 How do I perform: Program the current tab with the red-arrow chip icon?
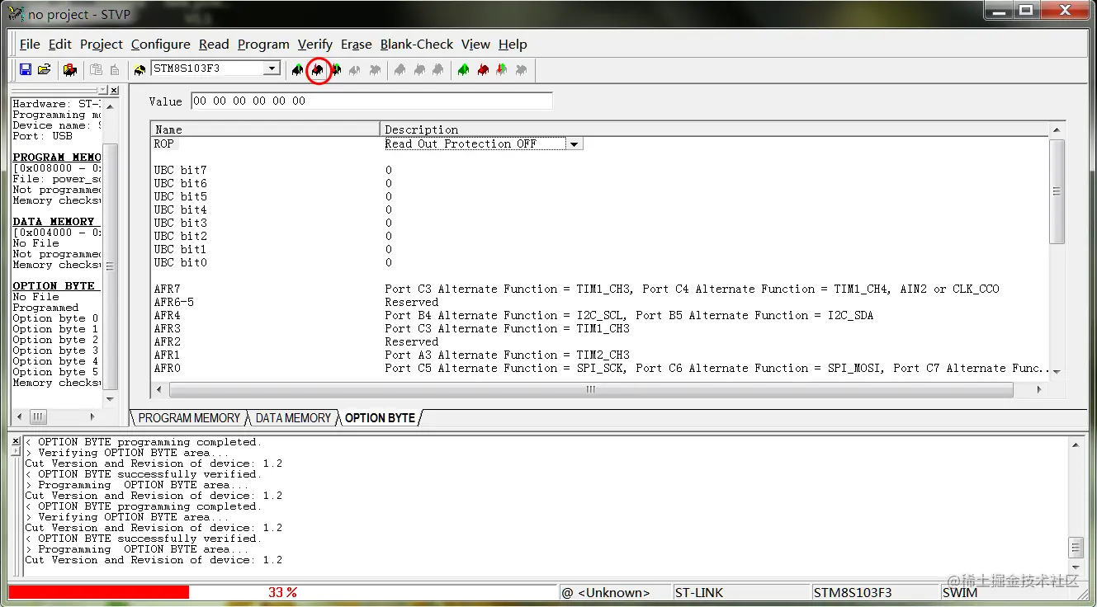[318, 70]
